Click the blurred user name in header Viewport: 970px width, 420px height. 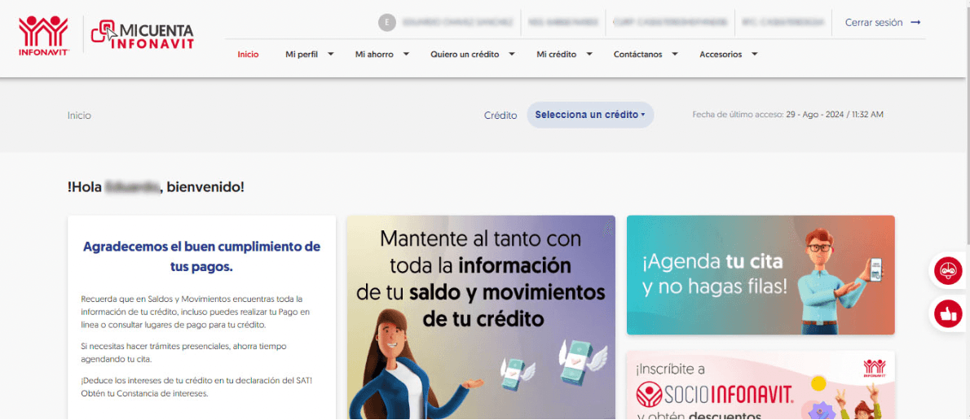pyautogui.click(x=457, y=23)
